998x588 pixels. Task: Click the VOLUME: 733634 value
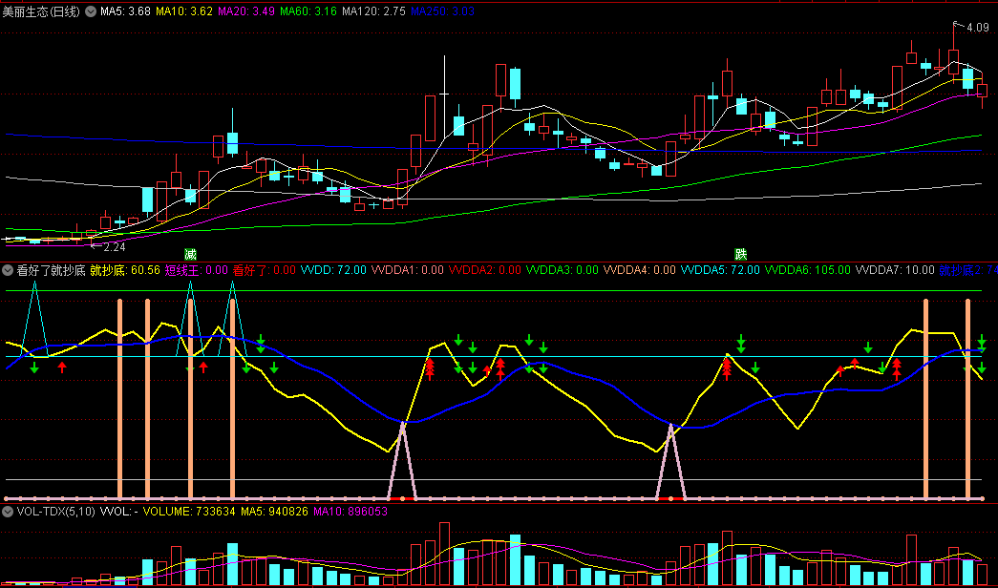tap(189, 511)
